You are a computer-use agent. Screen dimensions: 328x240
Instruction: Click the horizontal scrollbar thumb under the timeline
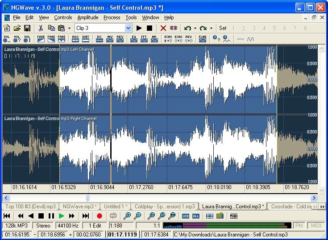(87, 198)
